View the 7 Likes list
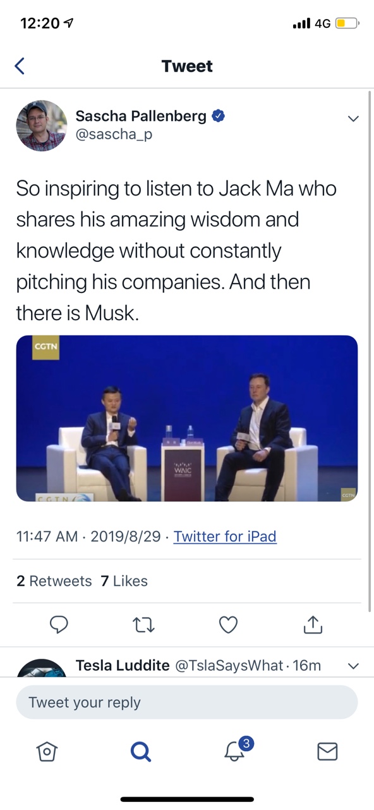 [124, 581]
